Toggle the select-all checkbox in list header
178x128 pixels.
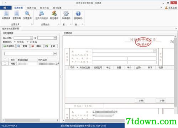point(5,60)
